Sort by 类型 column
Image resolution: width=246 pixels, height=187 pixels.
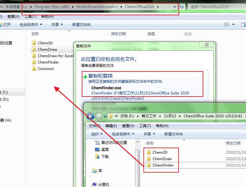coord(151,34)
